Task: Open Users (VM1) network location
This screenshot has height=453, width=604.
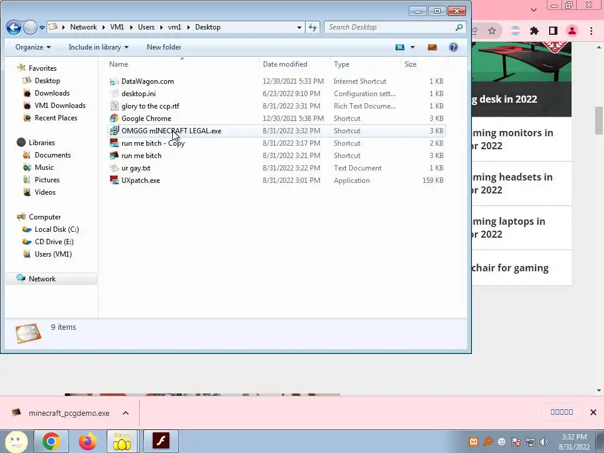Action: point(53,254)
